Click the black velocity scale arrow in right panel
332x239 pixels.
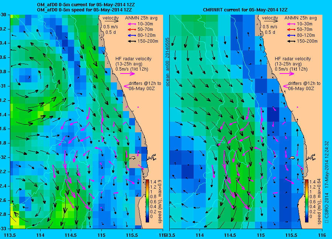[x=271, y=21]
